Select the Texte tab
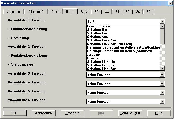The width and height of the screenshot is (174, 119). coord(56,12)
